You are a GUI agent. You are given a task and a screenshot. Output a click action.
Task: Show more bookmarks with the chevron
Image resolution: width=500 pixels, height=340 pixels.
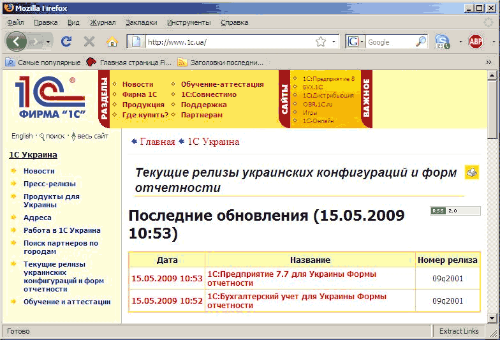click(x=489, y=63)
